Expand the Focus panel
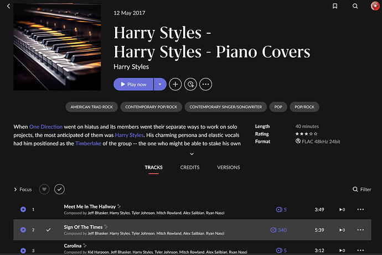382x255 pixels. [23, 189]
